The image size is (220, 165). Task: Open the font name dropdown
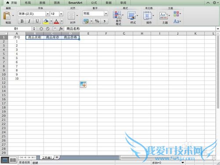click(x=48, y=14)
